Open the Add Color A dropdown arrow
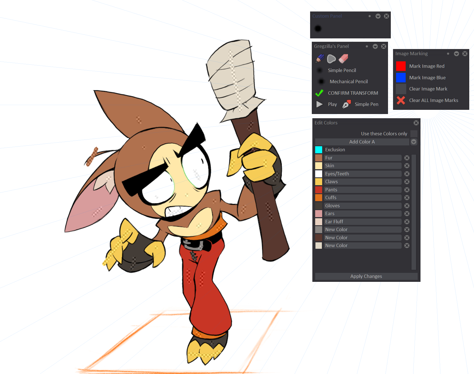 click(413, 142)
